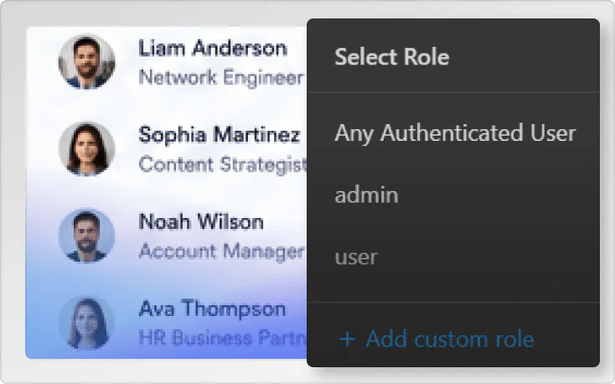Viewport: 615px width, 384px height.
Task: Click the plus icon beside Add custom role
Action: 348,340
